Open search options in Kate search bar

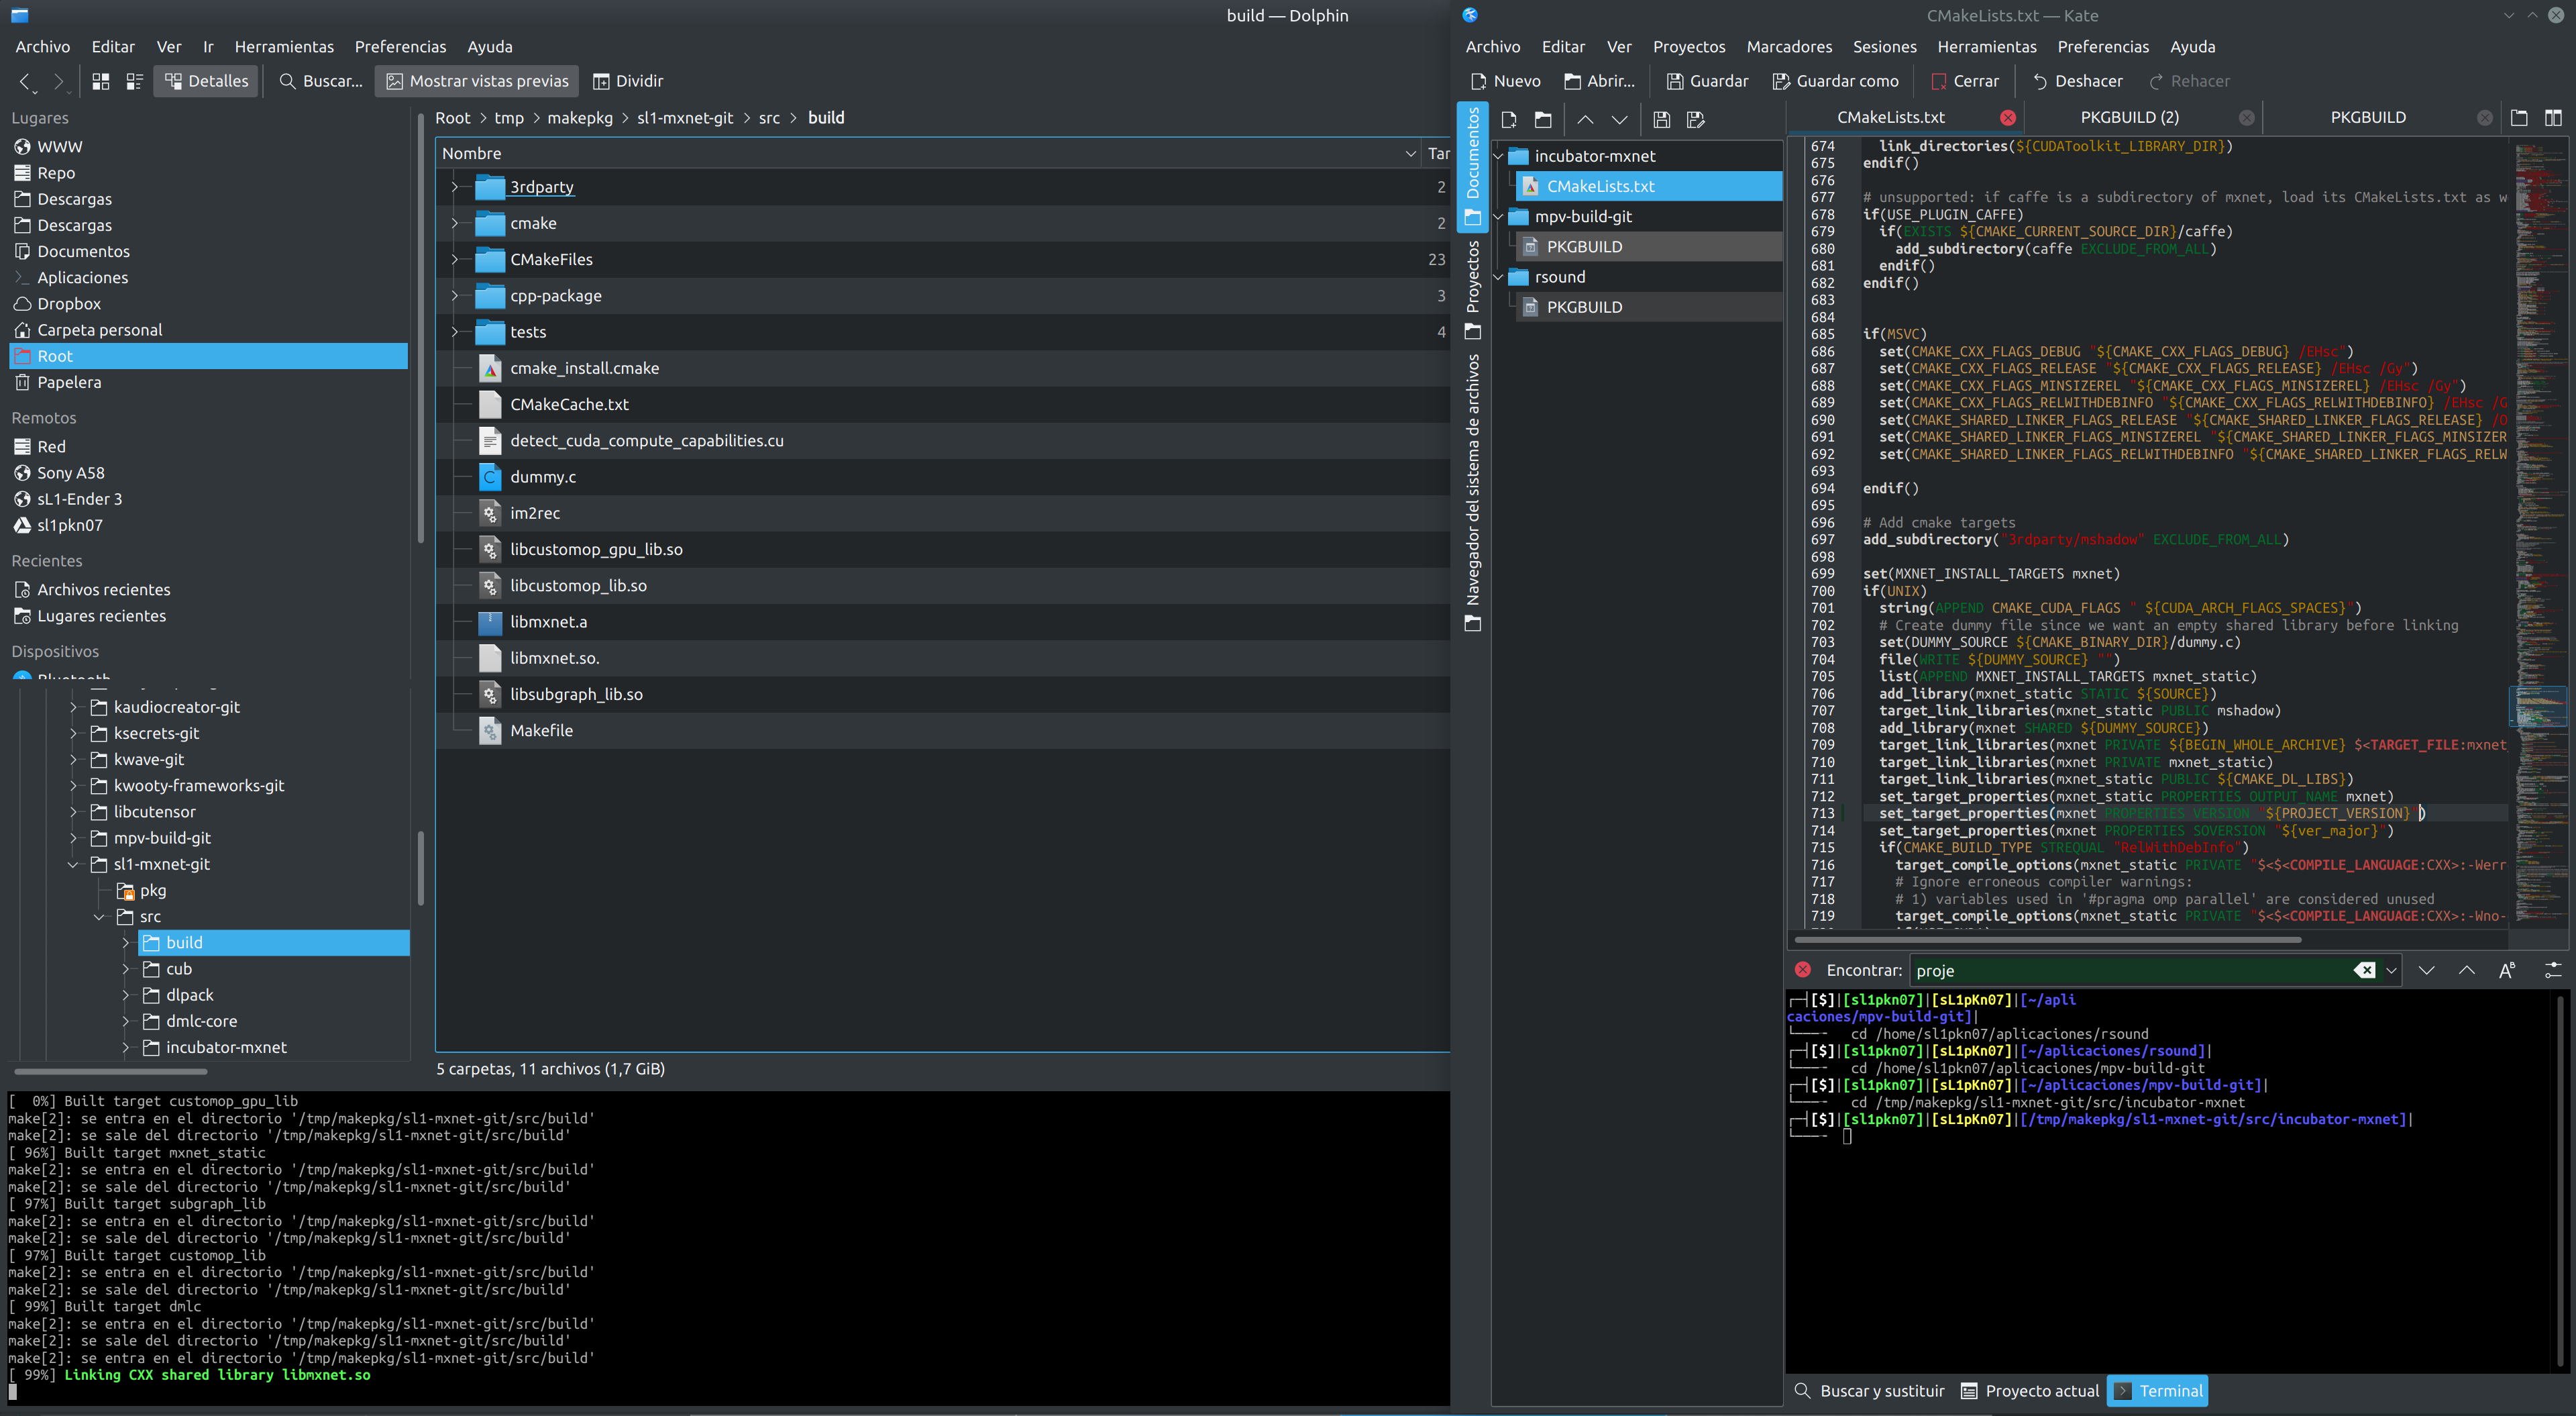point(2552,970)
